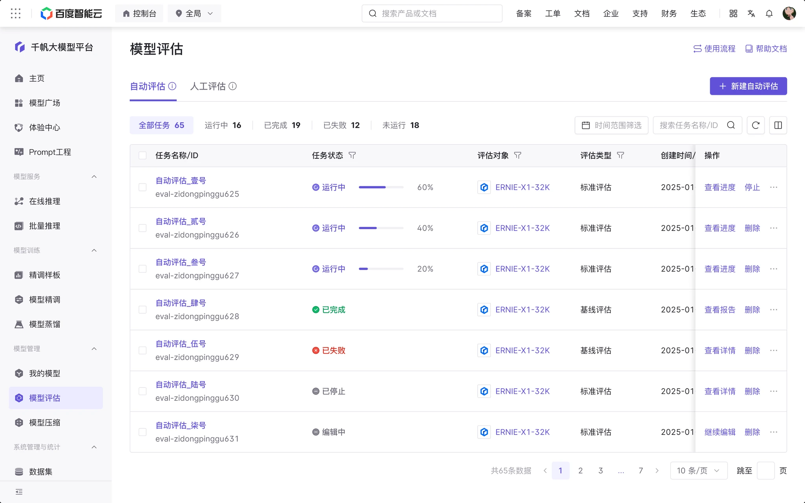This screenshot has width=805, height=503.
Task: Filter tasks by 已失败 12
Action: (x=342, y=125)
